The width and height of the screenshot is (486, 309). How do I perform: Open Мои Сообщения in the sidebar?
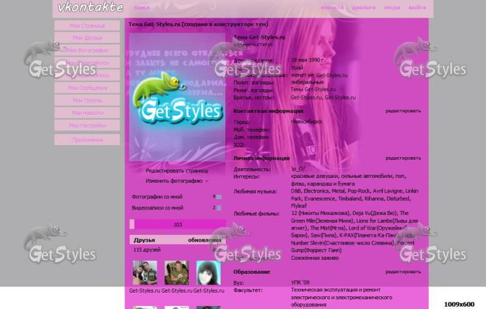coord(87,88)
